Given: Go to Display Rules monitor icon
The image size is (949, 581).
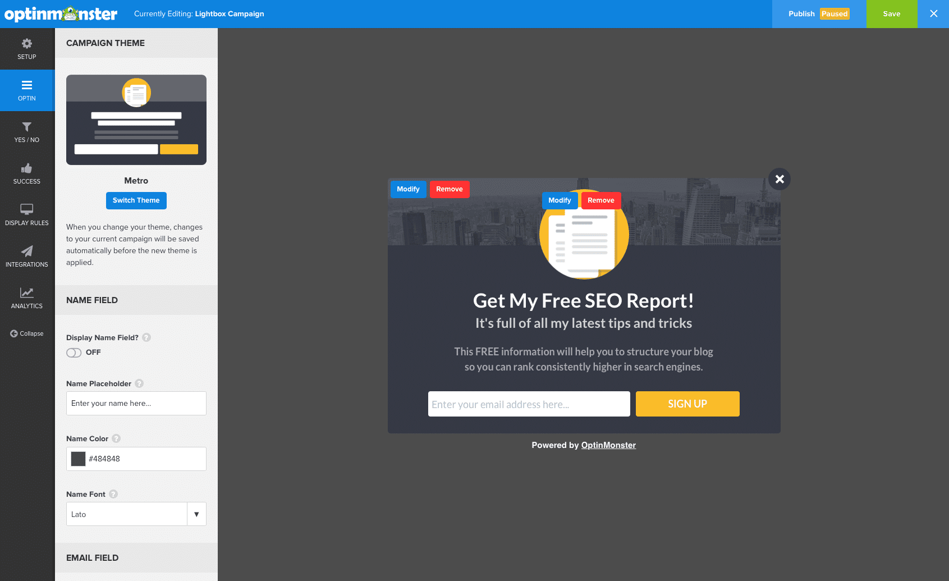Looking at the screenshot, I should [26, 215].
